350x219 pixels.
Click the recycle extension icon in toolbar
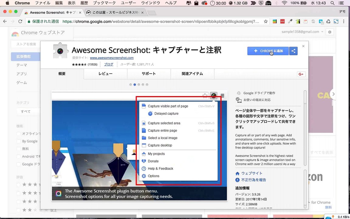[328, 22]
